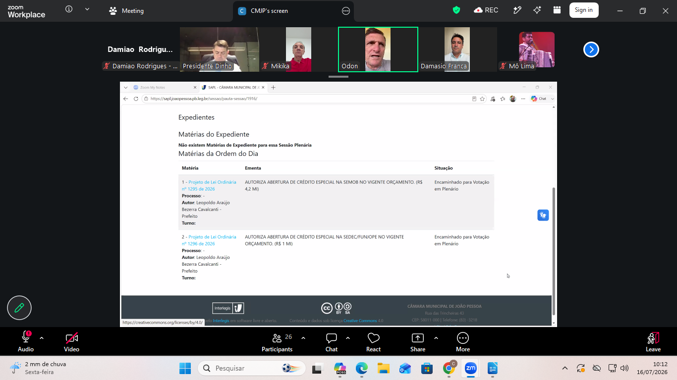677x380 pixels.
Task: Open the AI Companion sparkle icon
Action: [x=537, y=10]
